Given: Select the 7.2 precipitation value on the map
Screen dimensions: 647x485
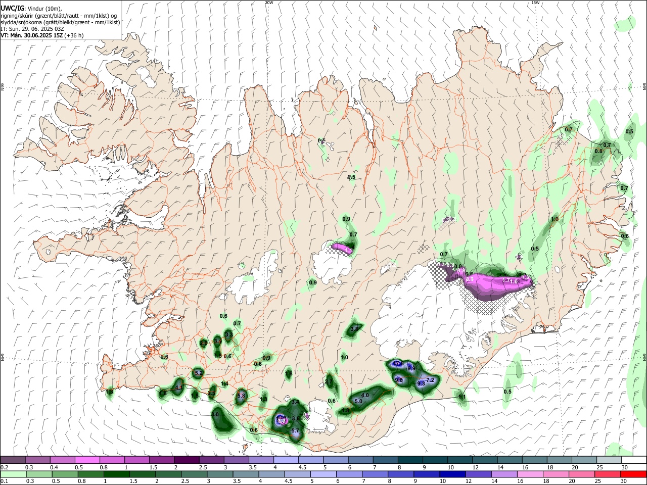Looking at the screenshot, I should tap(431, 379).
